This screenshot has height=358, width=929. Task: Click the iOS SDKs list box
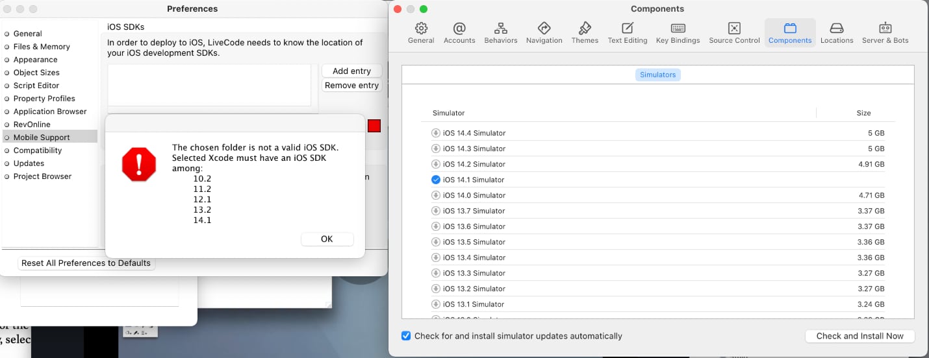tap(209, 85)
